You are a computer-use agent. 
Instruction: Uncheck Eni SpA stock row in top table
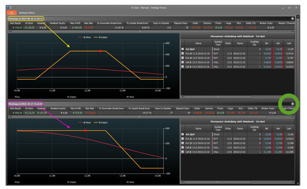pos(182,49)
